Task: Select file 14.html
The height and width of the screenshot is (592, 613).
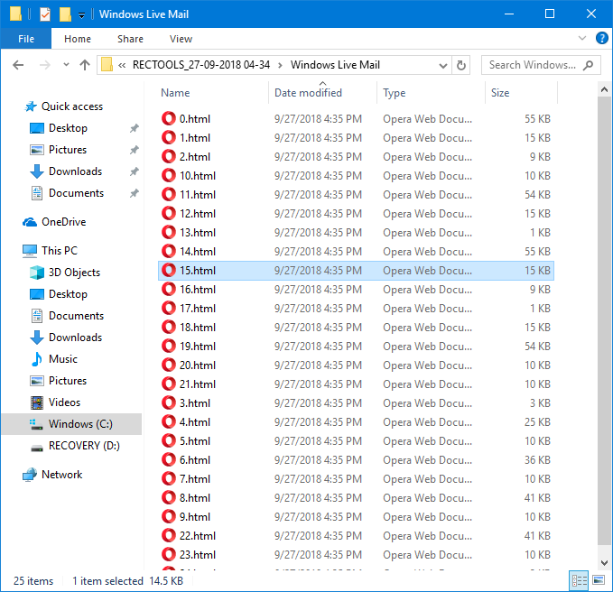Action: pyautogui.click(x=198, y=251)
